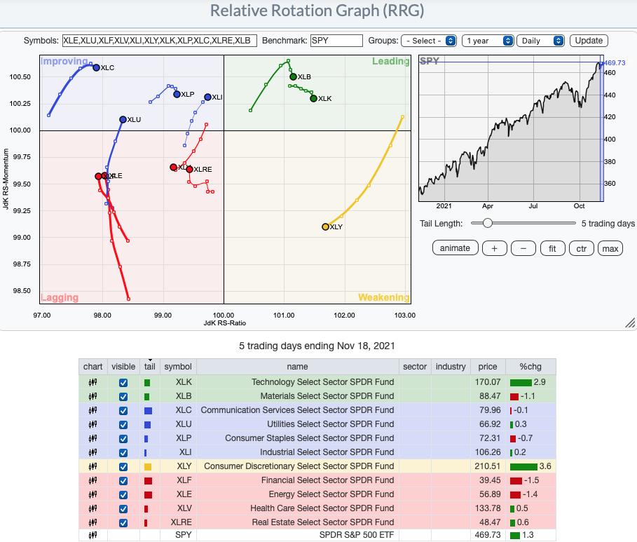Toggle green tail swatch for XLK
The width and height of the screenshot is (637, 542).
tap(147, 383)
